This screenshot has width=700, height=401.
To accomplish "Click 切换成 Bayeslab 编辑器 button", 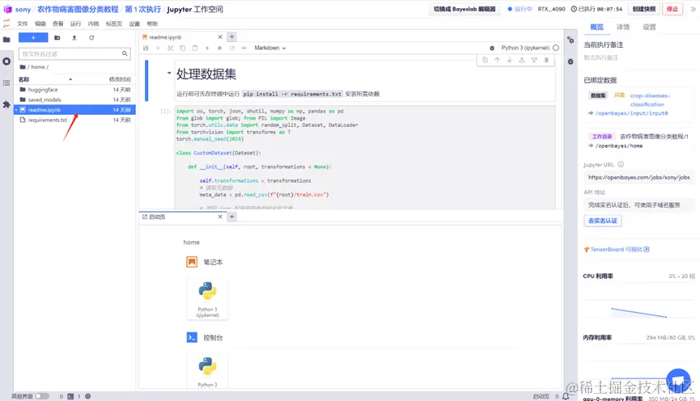I will [465, 9].
